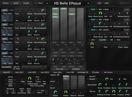Open the Env3 quadric slope dropdown
Image resolution: width=132 pixels, height=97 pixels.
tap(106, 30)
